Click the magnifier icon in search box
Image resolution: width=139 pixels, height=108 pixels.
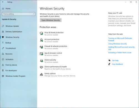pos(33,14)
